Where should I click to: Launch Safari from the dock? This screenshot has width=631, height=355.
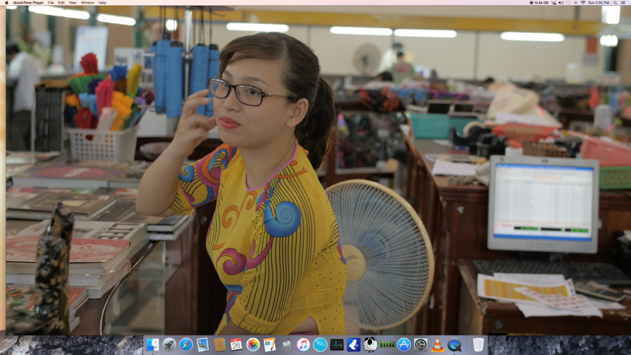pos(186,344)
